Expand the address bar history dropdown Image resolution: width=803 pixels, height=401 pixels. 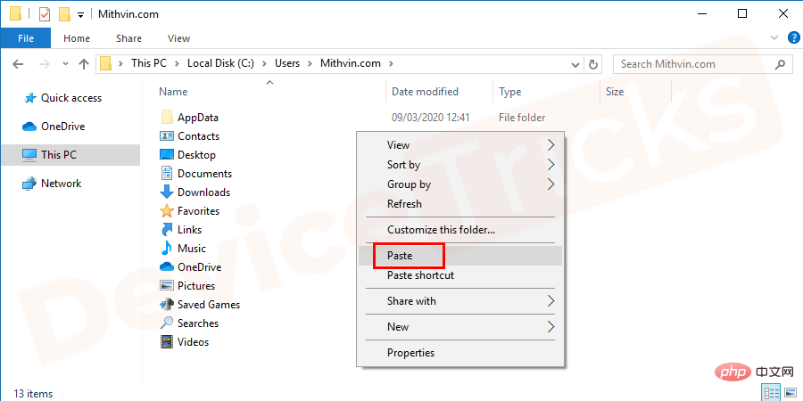(x=575, y=64)
